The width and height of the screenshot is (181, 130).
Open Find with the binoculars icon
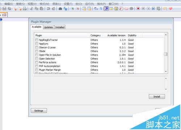pyautogui.click(x=60, y=9)
